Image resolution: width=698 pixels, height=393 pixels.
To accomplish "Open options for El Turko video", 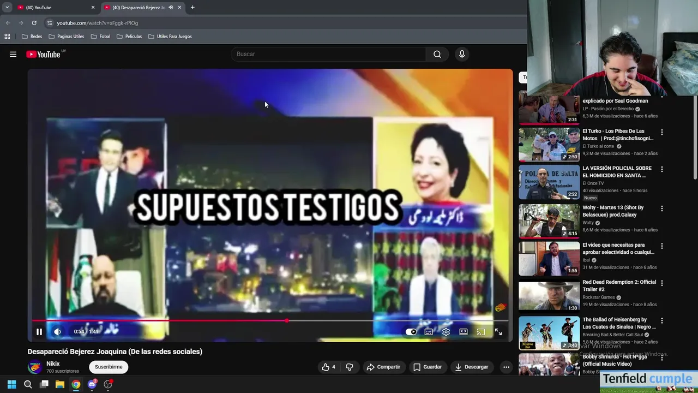I will (x=662, y=132).
